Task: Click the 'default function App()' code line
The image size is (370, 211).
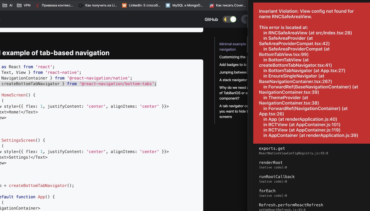Action: click(27, 197)
